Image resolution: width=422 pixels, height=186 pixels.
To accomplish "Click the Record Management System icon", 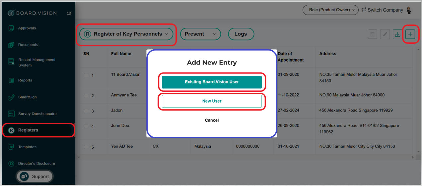I will [11, 62].
